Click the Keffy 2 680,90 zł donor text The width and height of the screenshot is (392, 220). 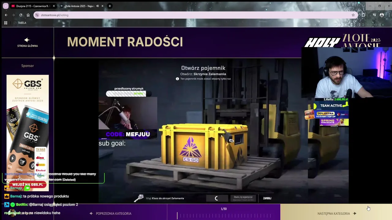tap(336, 99)
